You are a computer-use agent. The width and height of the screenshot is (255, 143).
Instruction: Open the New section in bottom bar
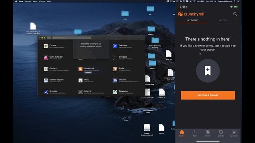[195, 133]
